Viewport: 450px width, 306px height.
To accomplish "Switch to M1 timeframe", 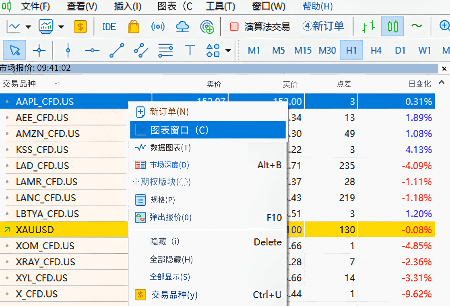I will pos(254,50).
